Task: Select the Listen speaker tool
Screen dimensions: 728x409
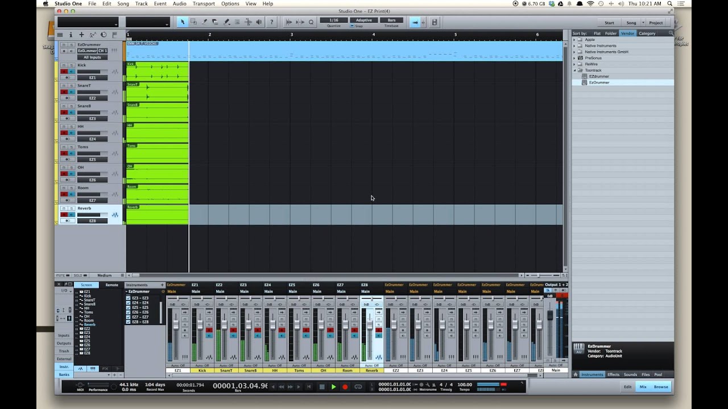Action: [x=259, y=22]
